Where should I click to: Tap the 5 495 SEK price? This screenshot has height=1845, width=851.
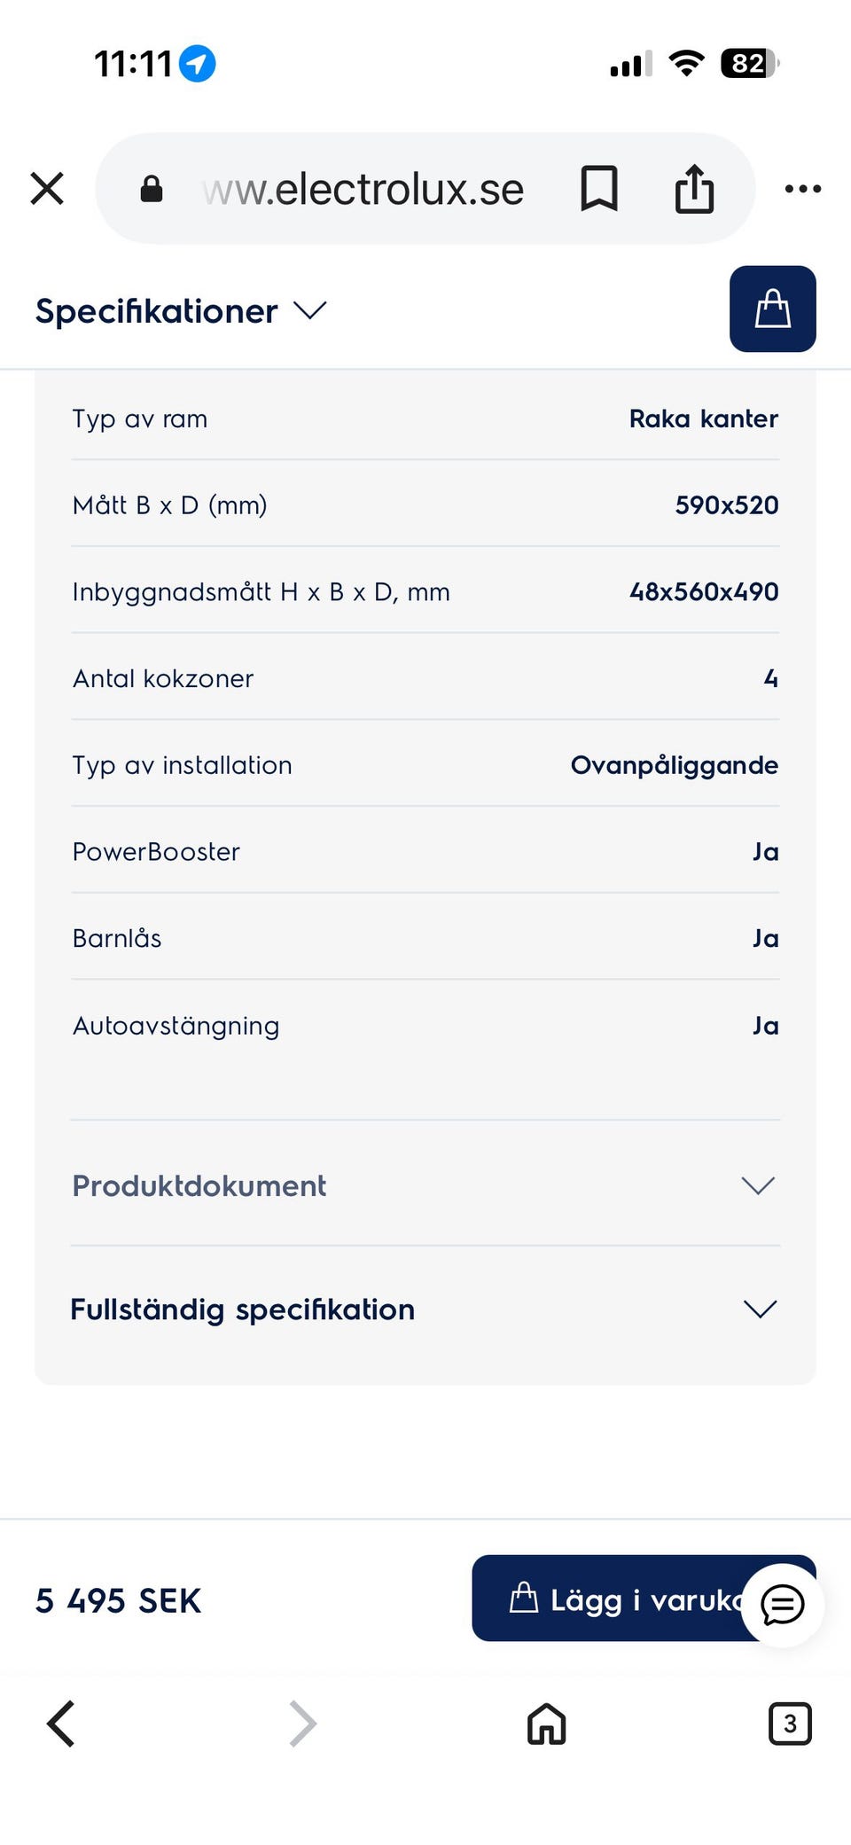119,1600
